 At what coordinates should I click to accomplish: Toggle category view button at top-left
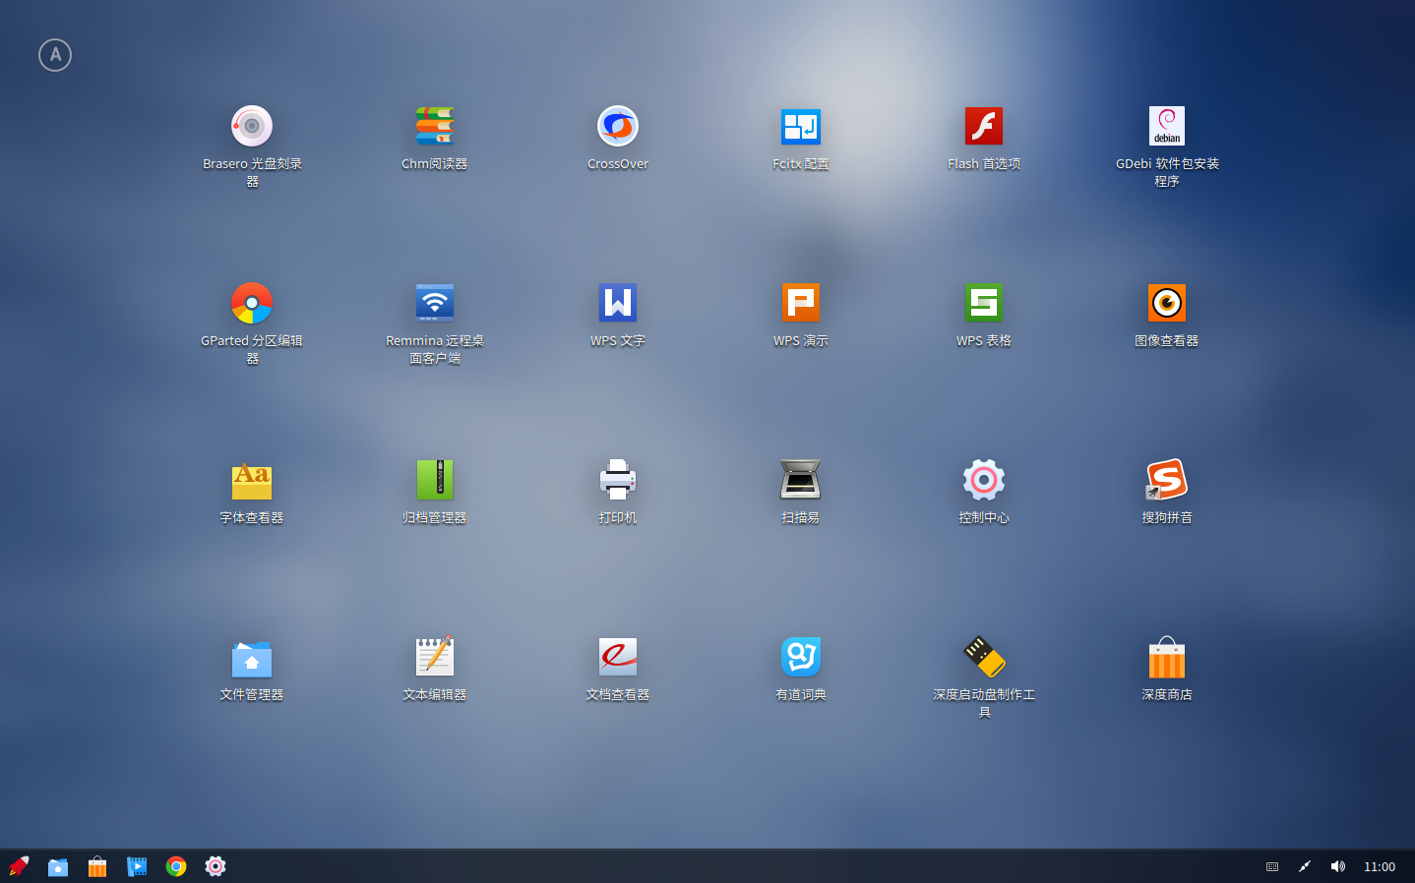click(55, 55)
